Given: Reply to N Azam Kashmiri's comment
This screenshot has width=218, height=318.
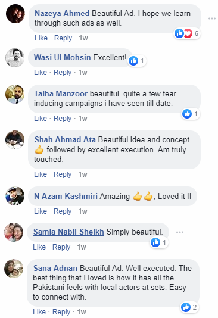Looking at the screenshot, I should 63,211.
